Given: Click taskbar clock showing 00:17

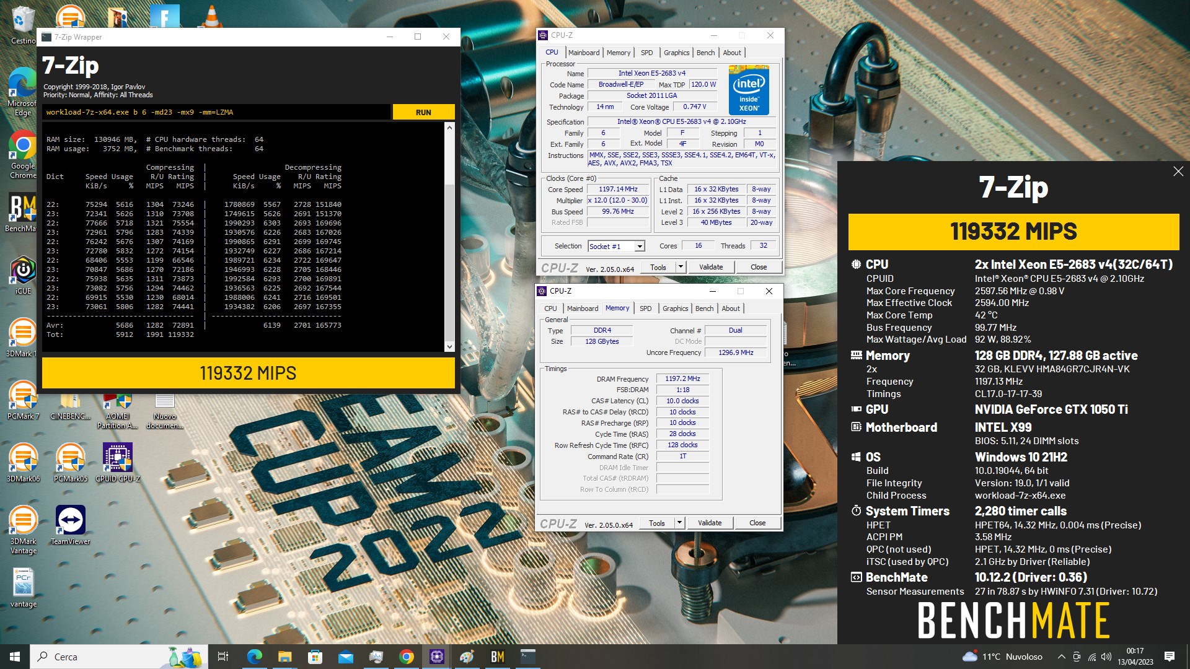Looking at the screenshot, I should 1135,657.
